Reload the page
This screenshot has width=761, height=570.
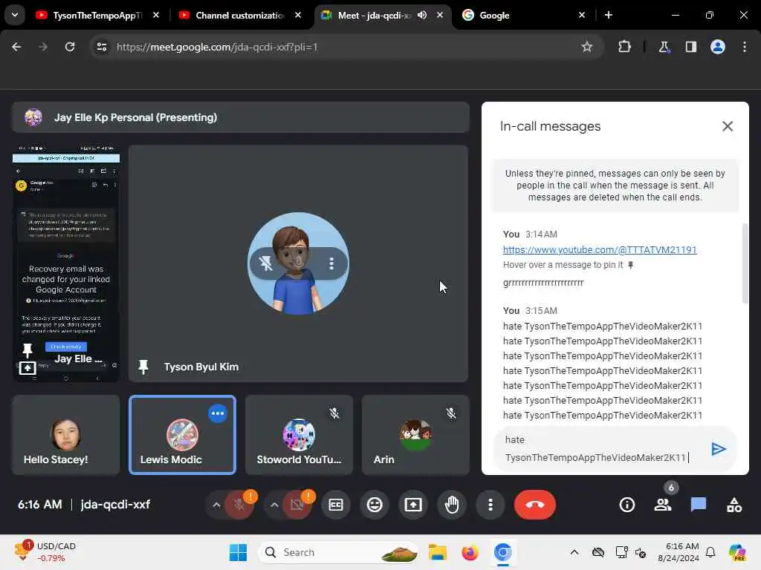pyautogui.click(x=70, y=47)
